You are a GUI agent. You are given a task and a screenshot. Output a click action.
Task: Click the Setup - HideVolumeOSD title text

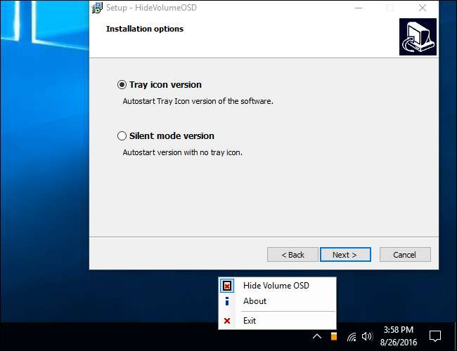click(151, 8)
